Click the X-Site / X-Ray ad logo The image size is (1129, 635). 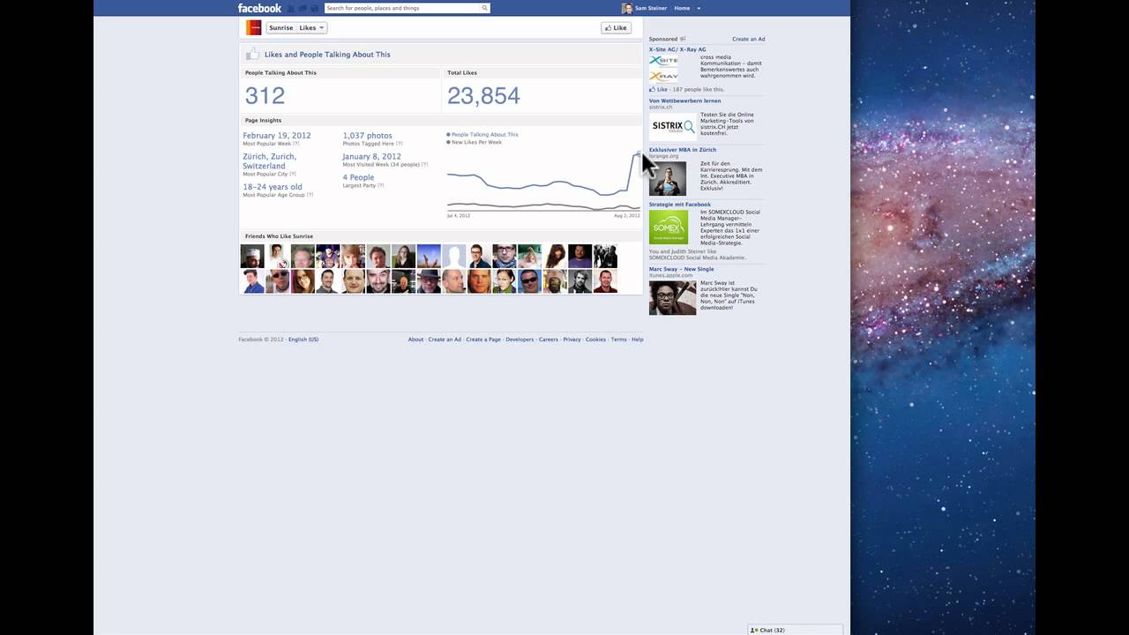click(x=663, y=69)
